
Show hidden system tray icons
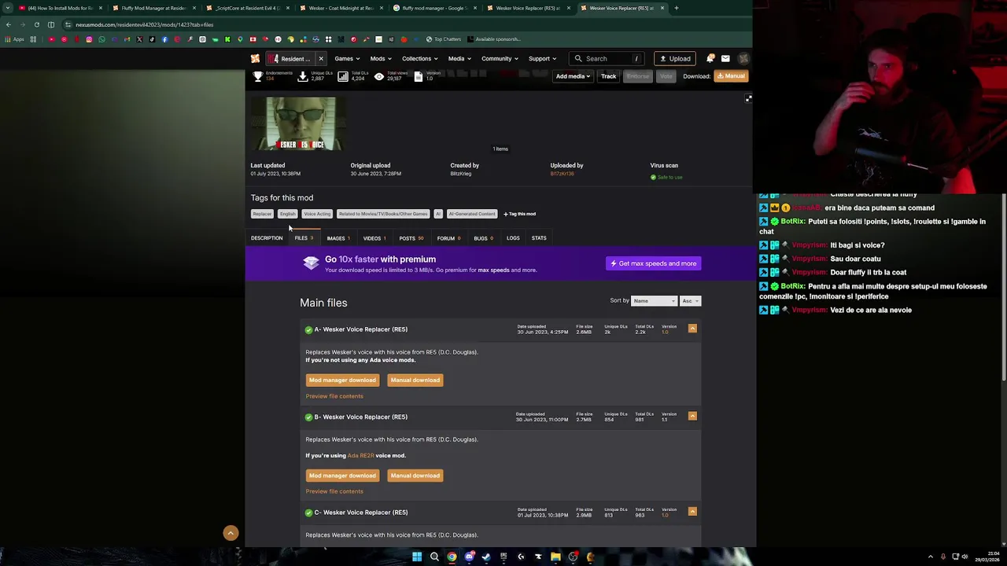(930, 557)
